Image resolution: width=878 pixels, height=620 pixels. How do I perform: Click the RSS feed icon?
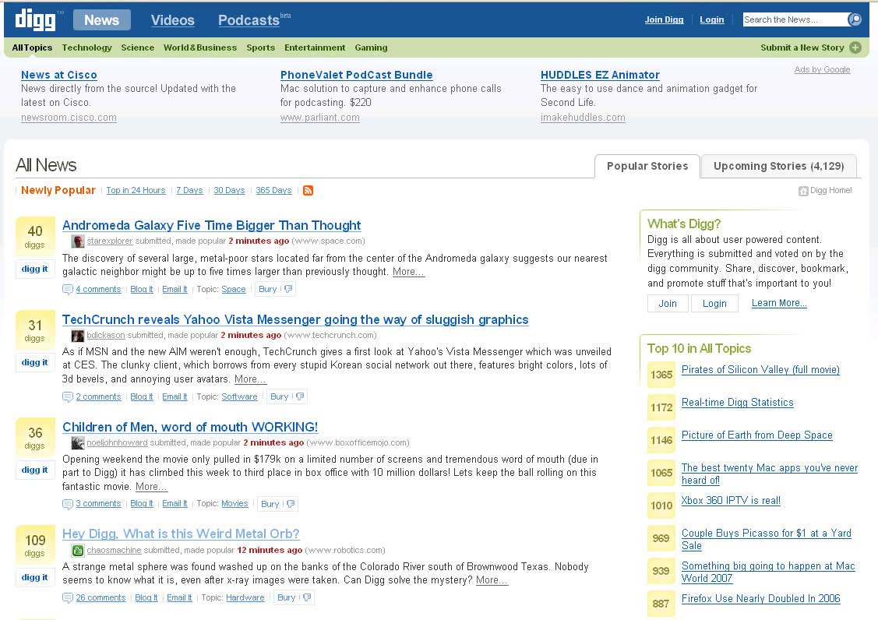[308, 191]
